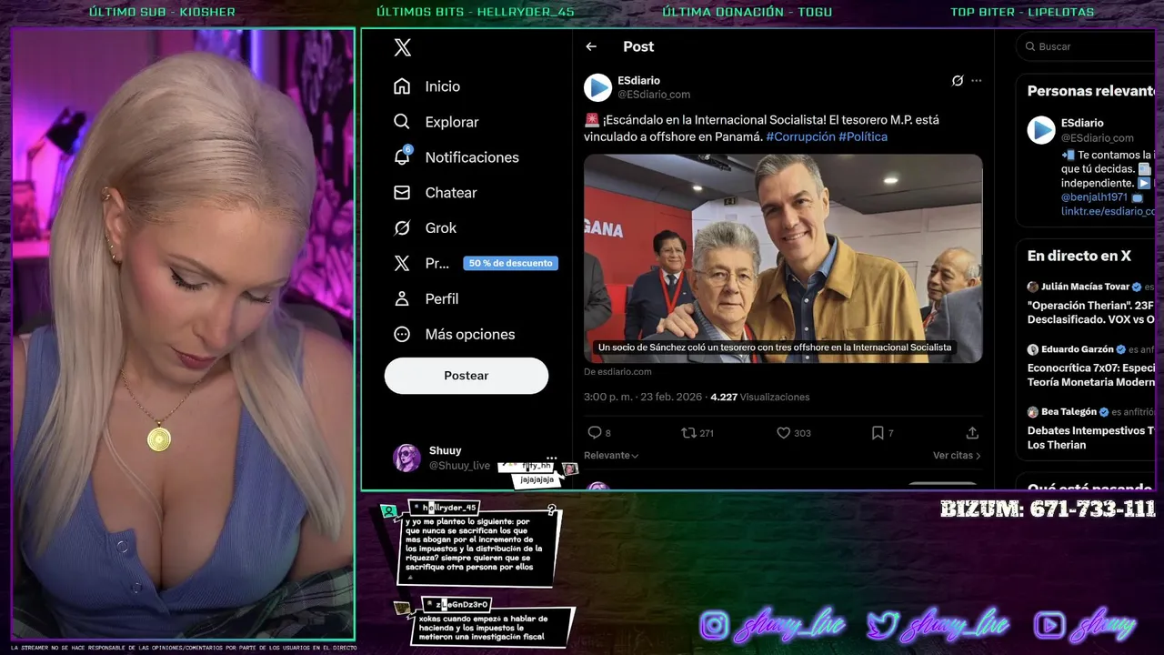This screenshot has width=1164, height=655.
Task: Open the @benjalh1971 mention link
Action: (x=1094, y=197)
